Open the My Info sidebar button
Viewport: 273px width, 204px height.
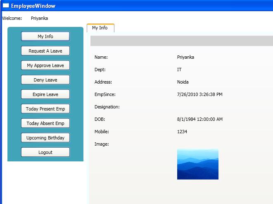(x=45, y=36)
